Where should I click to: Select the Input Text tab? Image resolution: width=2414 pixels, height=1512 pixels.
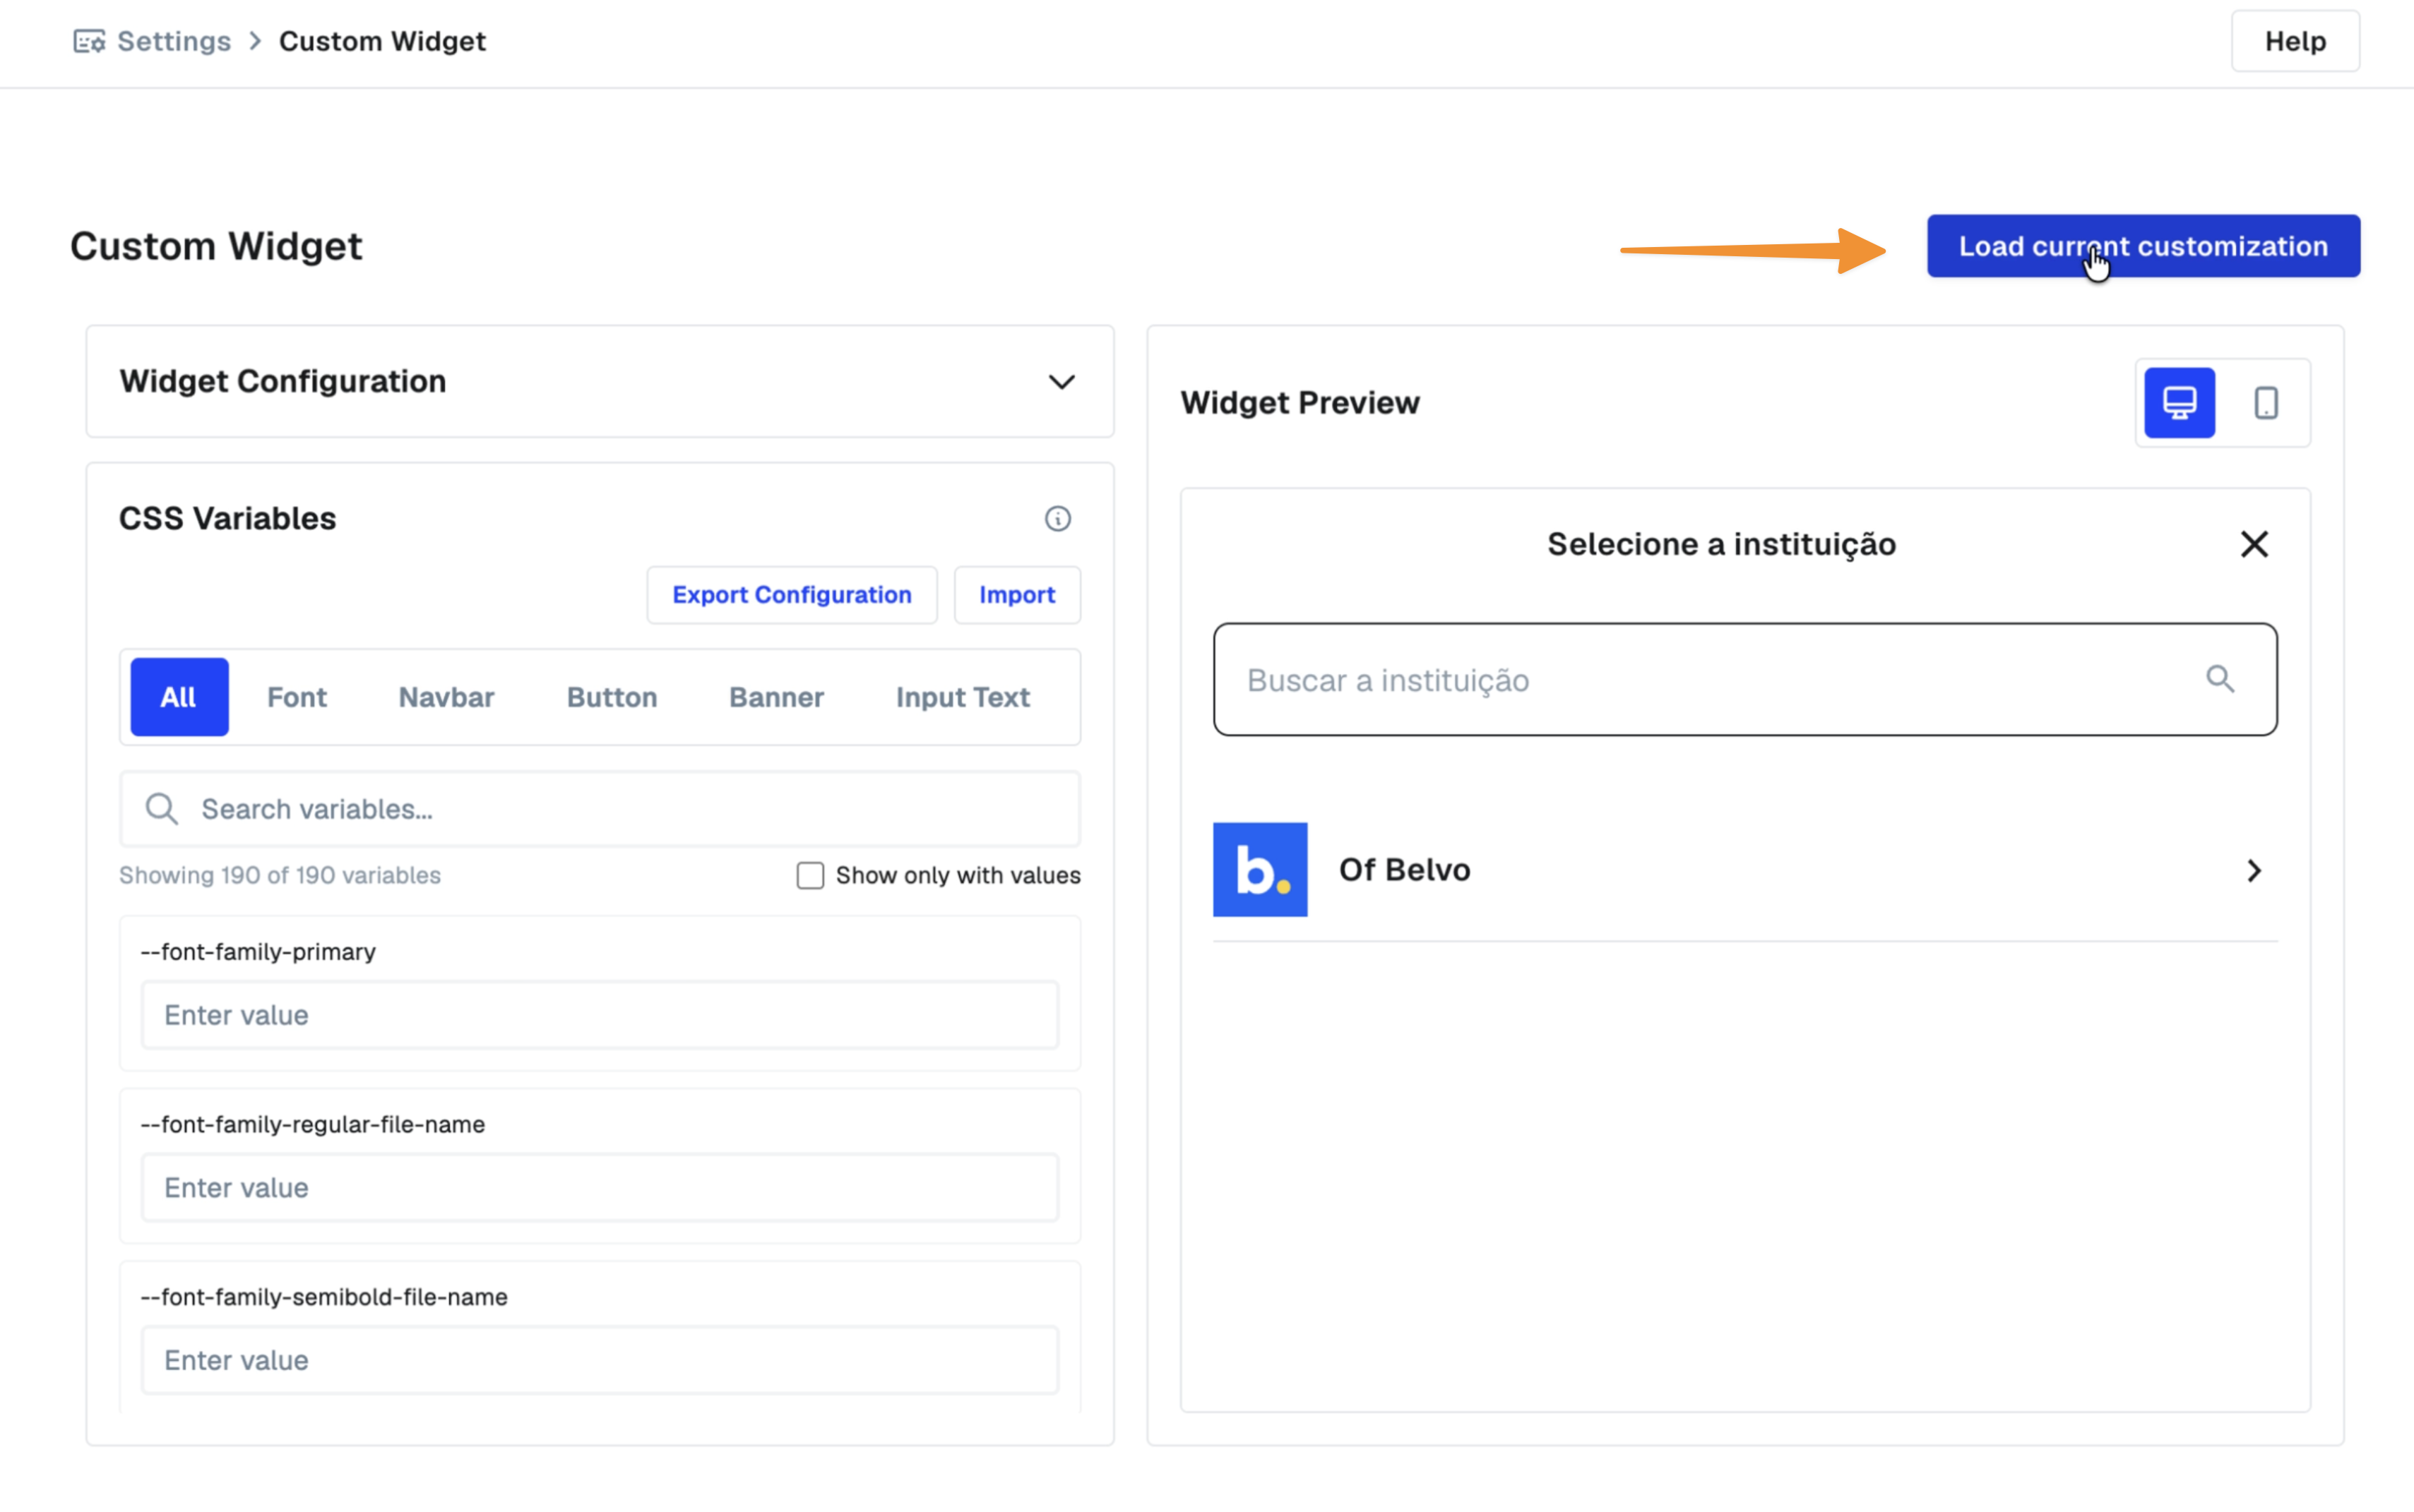click(963, 697)
